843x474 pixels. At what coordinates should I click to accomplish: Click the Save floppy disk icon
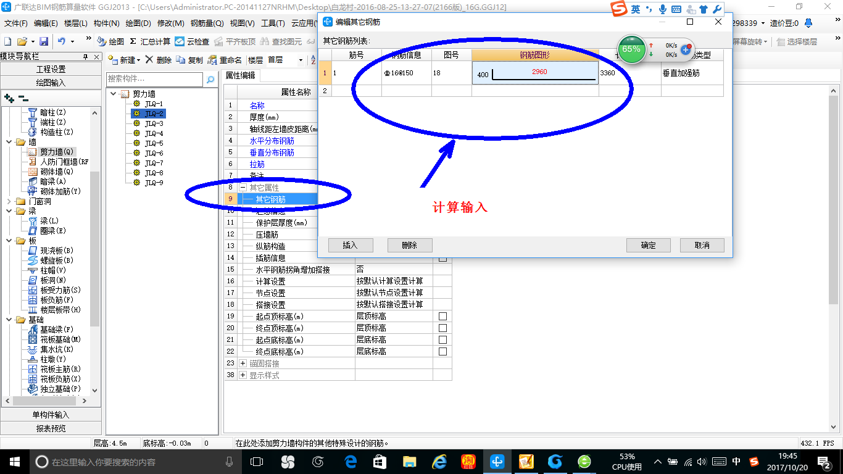(44, 41)
